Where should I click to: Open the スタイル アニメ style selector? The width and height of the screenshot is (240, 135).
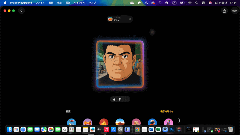click(x=120, y=19)
